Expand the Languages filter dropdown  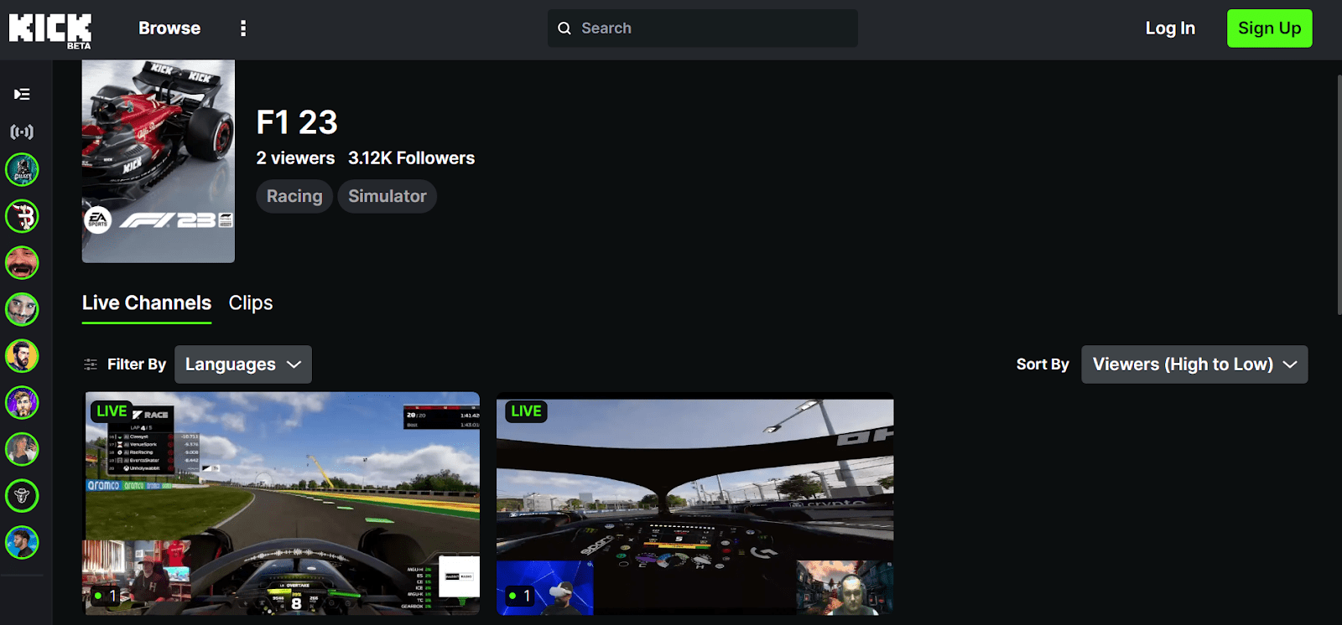(x=242, y=364)
